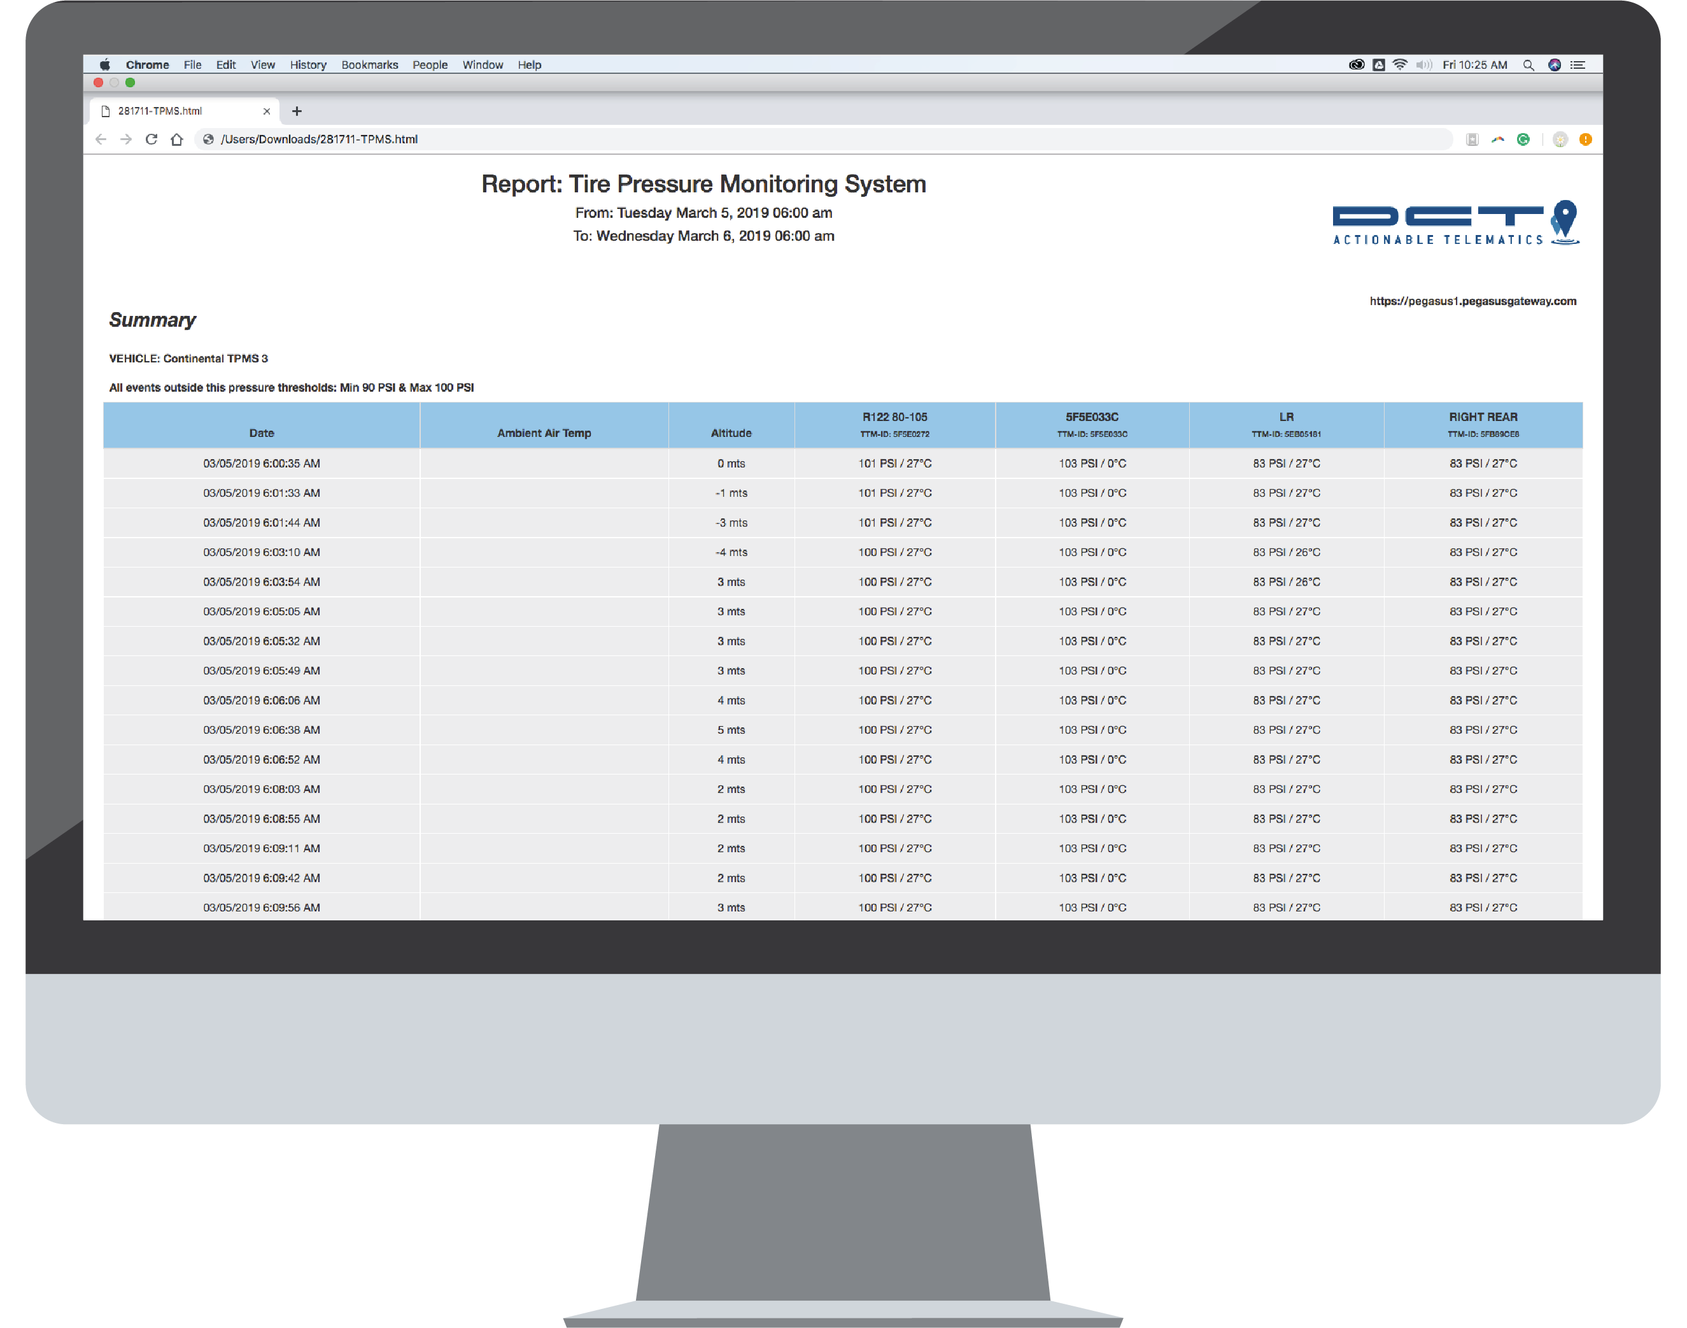Select the 0 mts altitude cell
Image resolution: width=1687 pixels, height=1328 pixels.
[x=731, y=464]
